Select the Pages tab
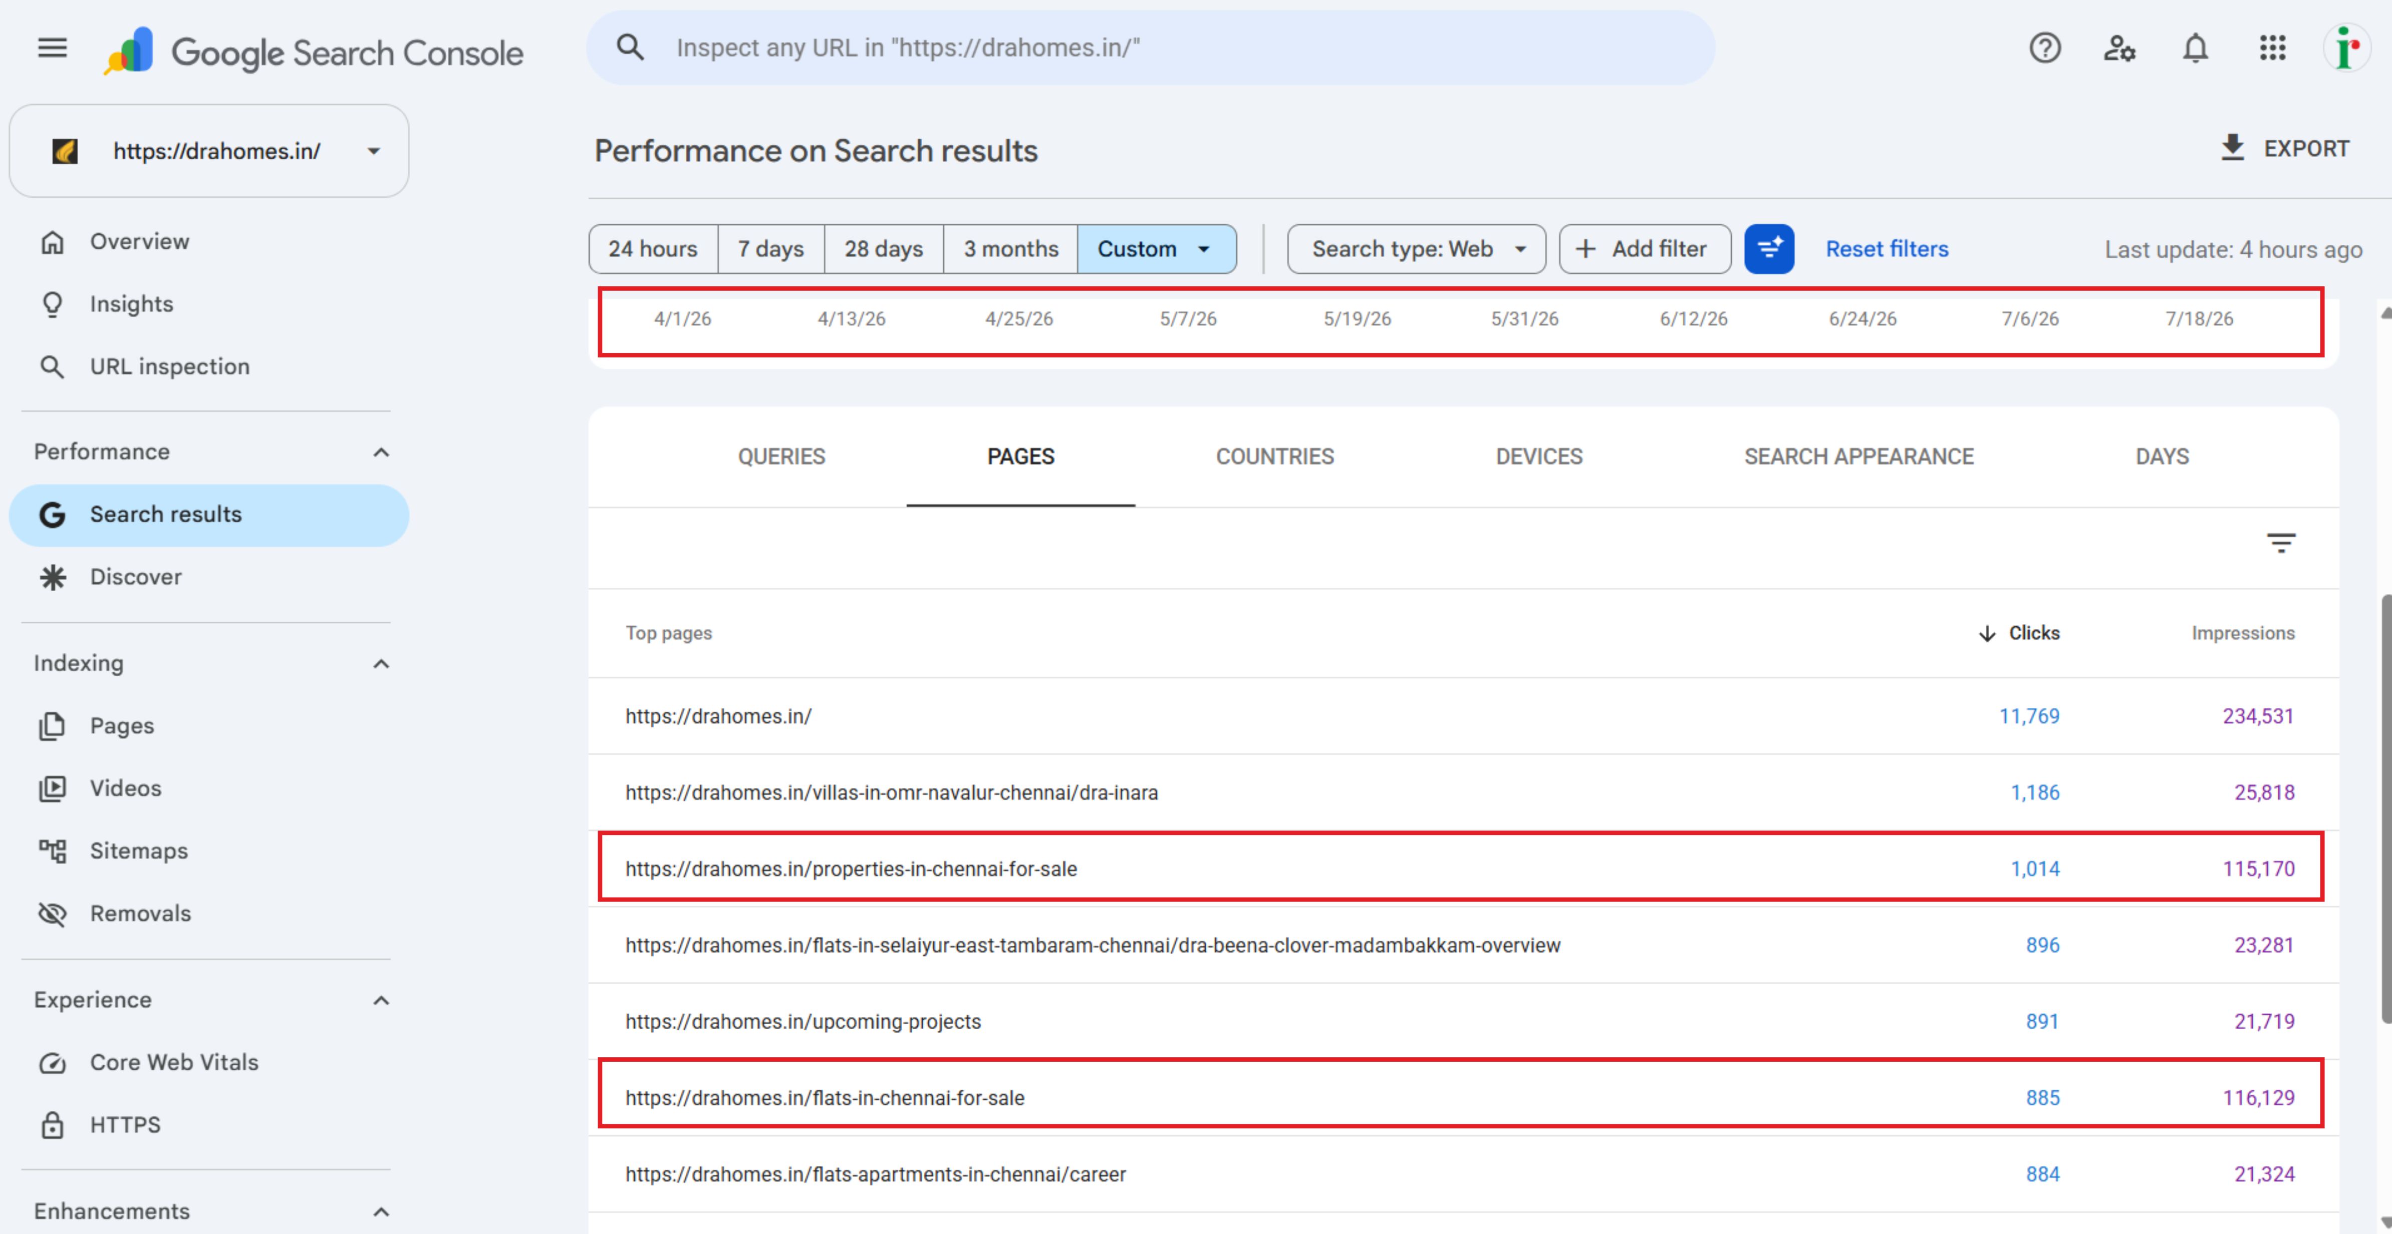 point(1020,457)
